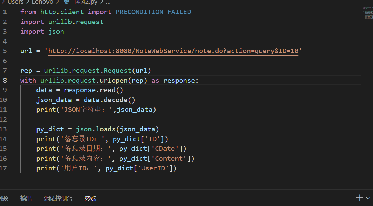This screenshot has height=206, width=373.
Task: Show the 问题 panel tab
Action: [4, 198]
